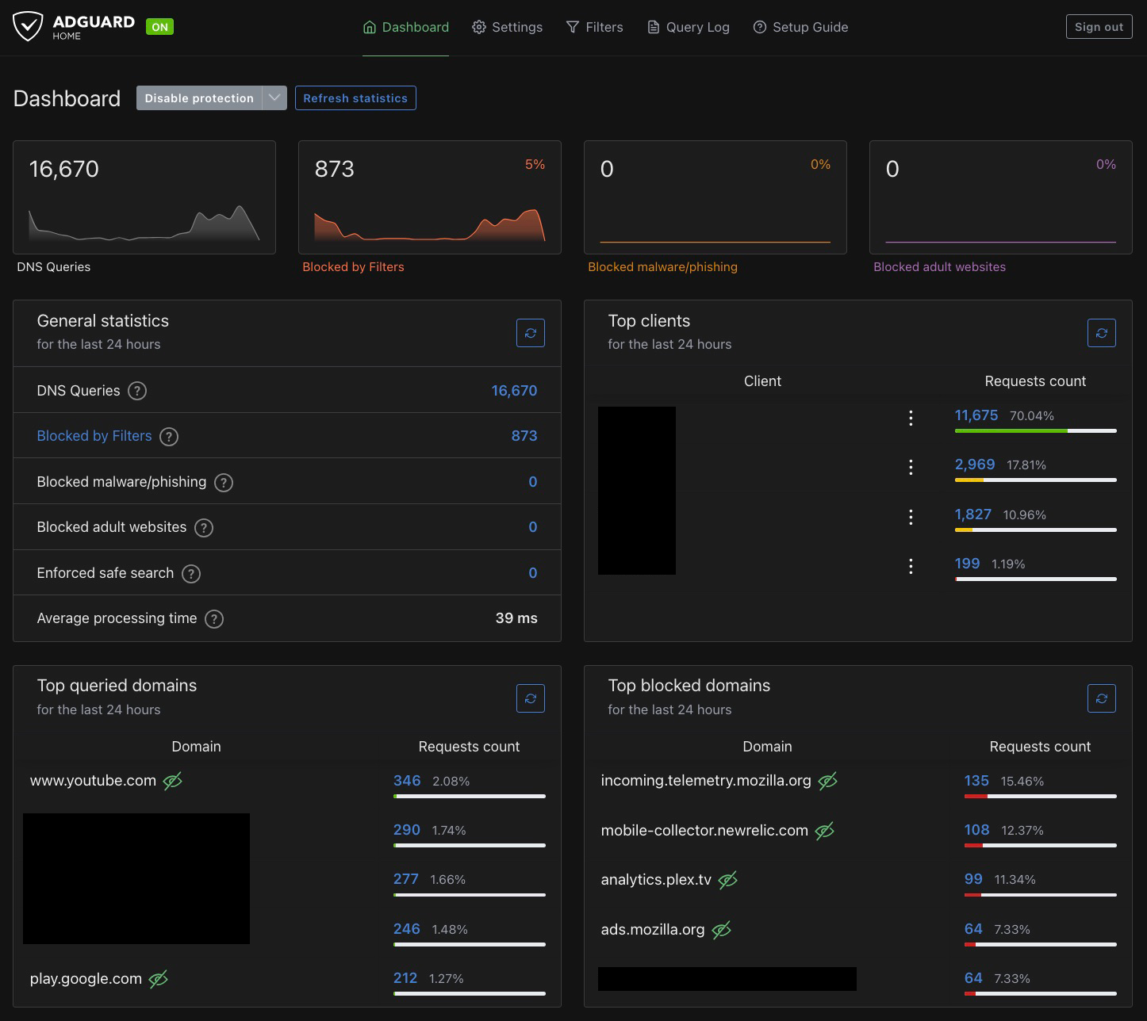Click the Disable protection button
The width and height of the screenshot is (1147, 1021).
pos(199,98)
